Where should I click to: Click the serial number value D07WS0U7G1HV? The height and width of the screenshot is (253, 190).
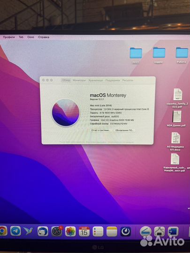tap(119, 124)
